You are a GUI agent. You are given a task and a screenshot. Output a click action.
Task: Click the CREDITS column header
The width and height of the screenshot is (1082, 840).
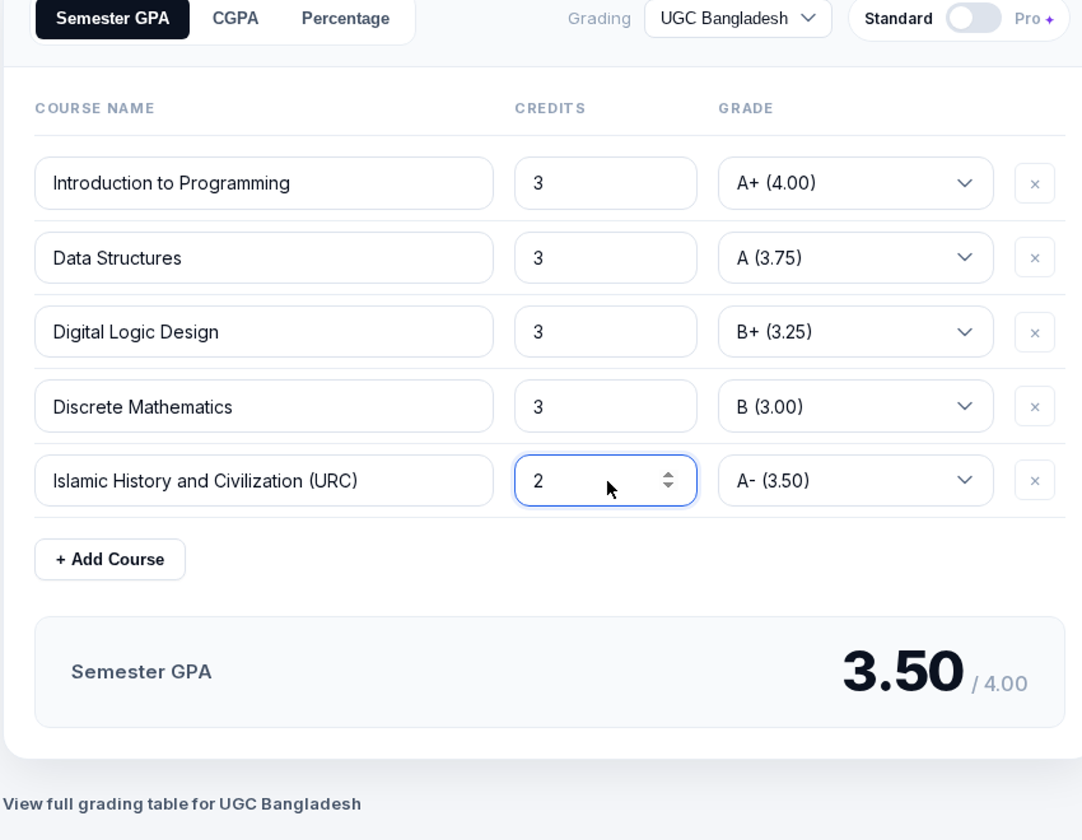coord(550,108)
